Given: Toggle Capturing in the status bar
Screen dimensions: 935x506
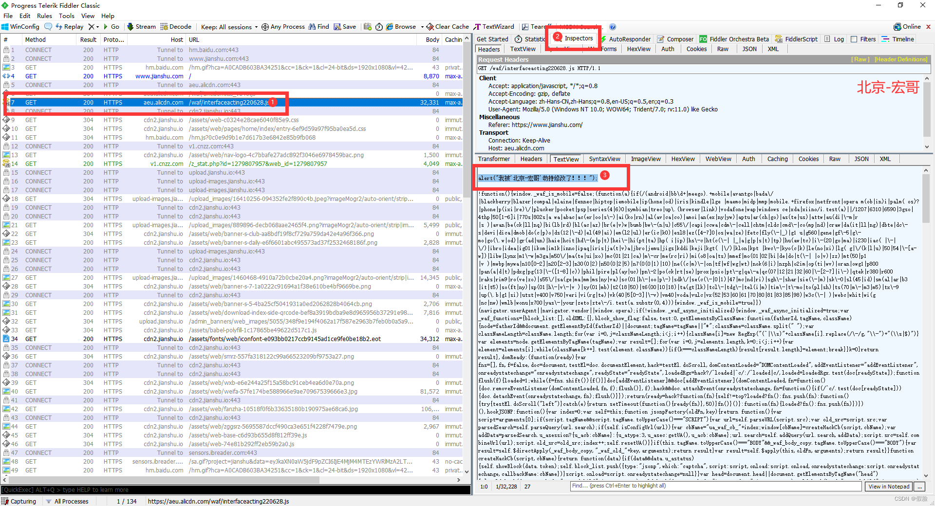Looking at the screenshot, I should pos(19,501).
